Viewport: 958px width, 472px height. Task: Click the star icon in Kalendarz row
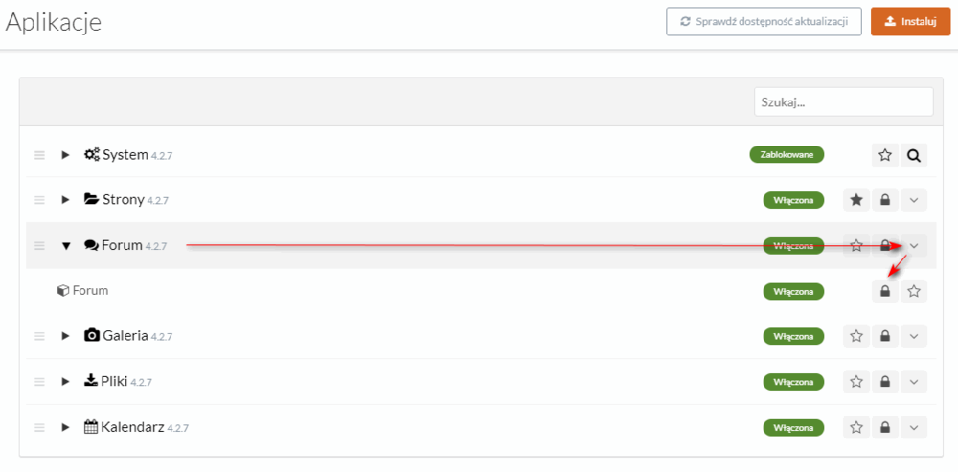(856, 427)
